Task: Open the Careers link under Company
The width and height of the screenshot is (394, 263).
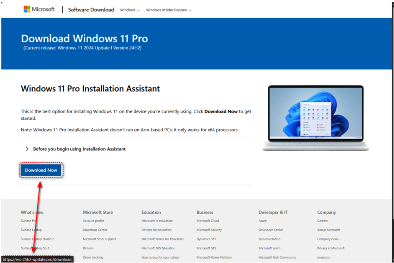Action: tap(322, 221)
